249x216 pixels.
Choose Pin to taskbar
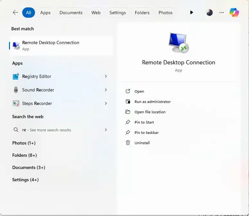coord(147,133)
